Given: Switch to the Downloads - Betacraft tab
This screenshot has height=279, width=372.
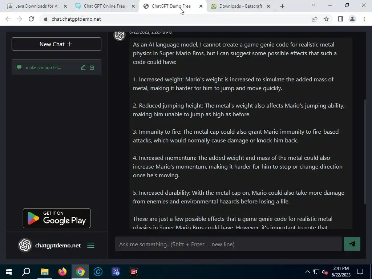Looking at the screenshot, I should [240, 6].
